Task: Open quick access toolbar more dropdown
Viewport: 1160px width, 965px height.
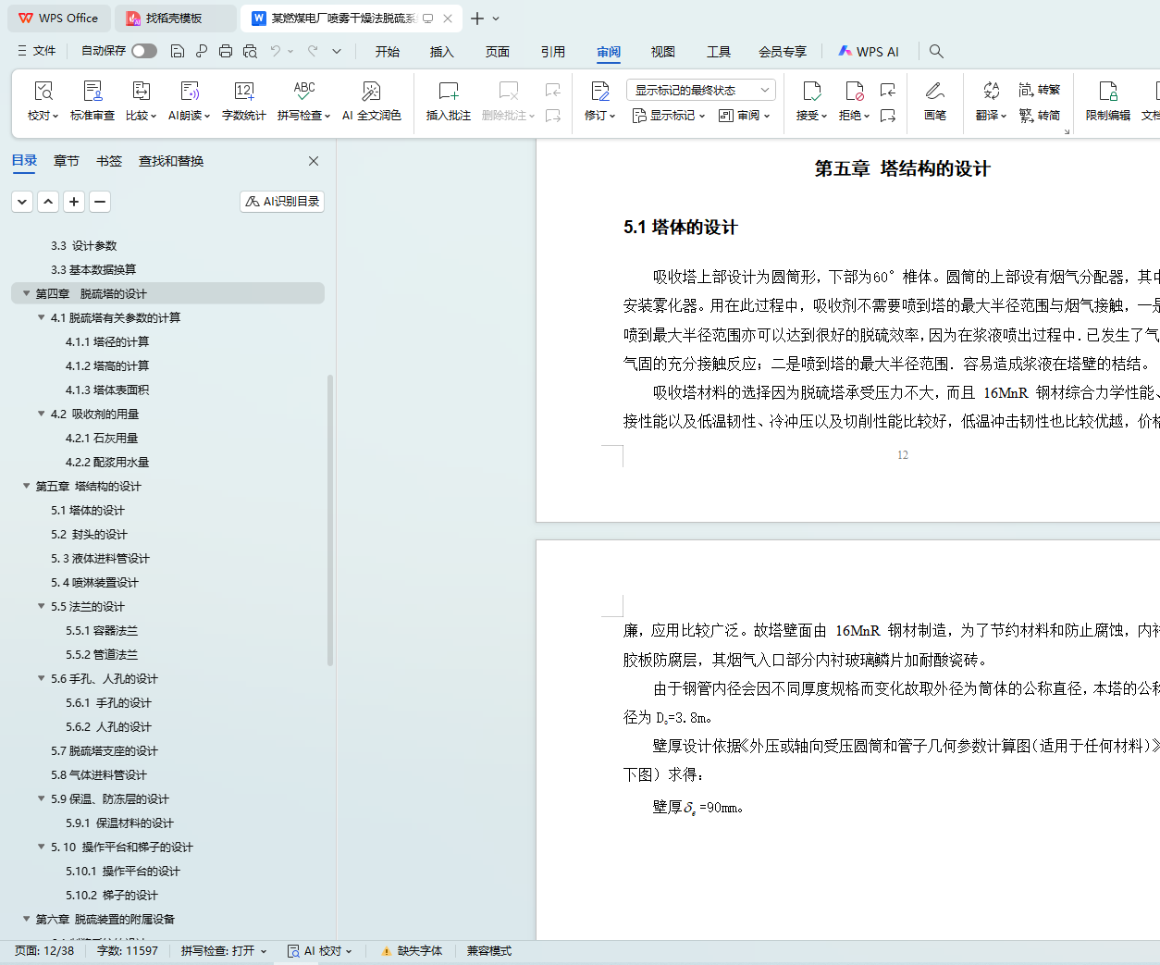Action: (337, 51)
